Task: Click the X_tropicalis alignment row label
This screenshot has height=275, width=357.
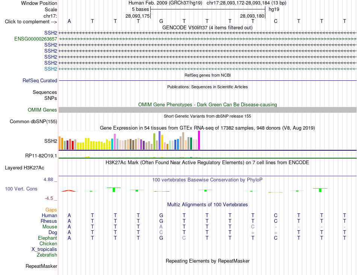Action: [44, 249]
